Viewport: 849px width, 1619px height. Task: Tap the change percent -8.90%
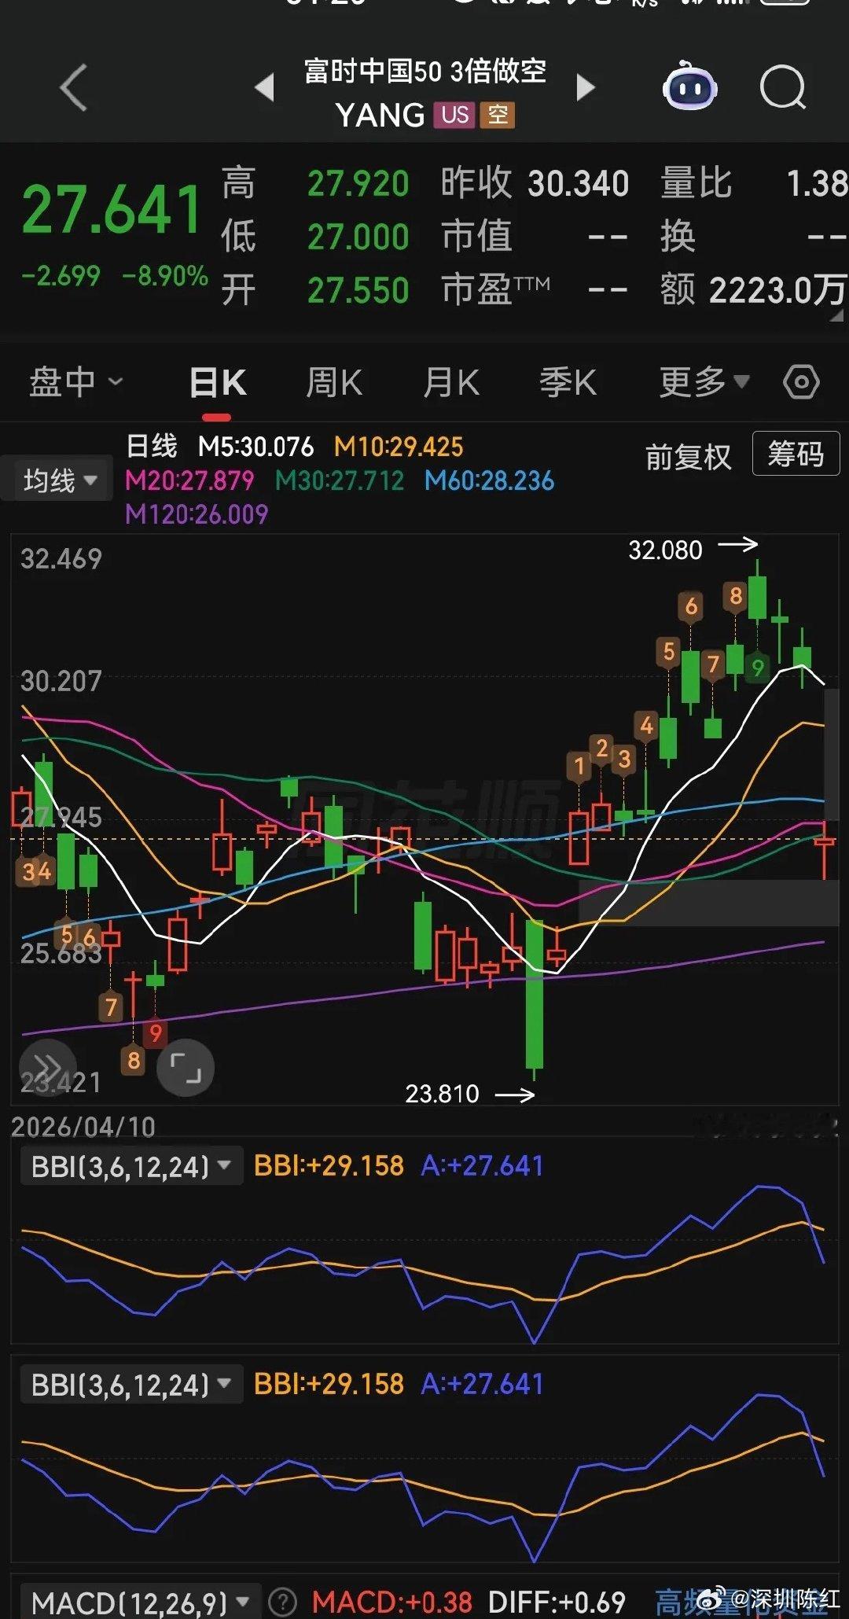(x=165, y=276)
